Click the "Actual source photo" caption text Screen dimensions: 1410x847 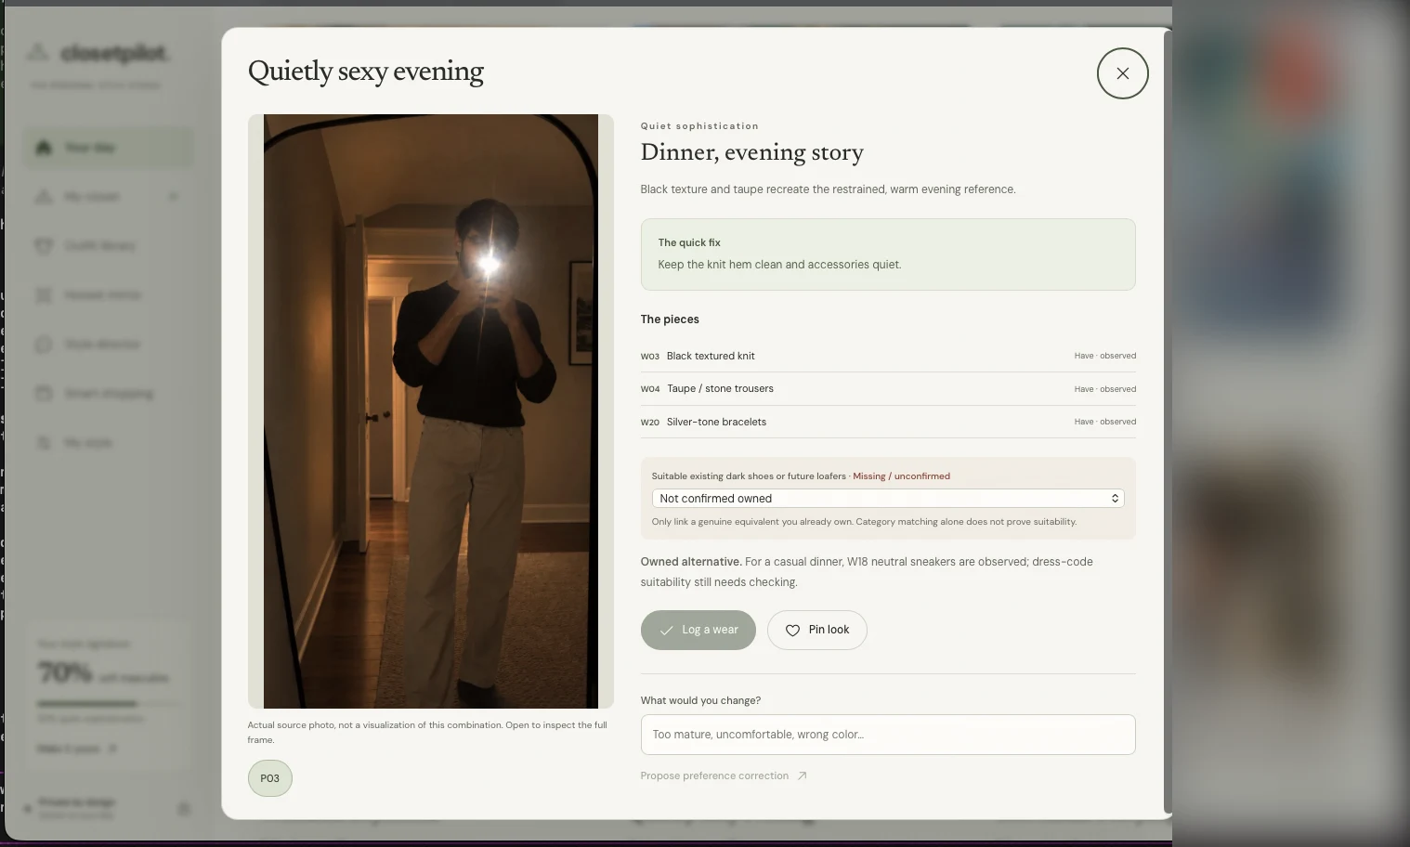pyautogui.click(x=427, y=732)
